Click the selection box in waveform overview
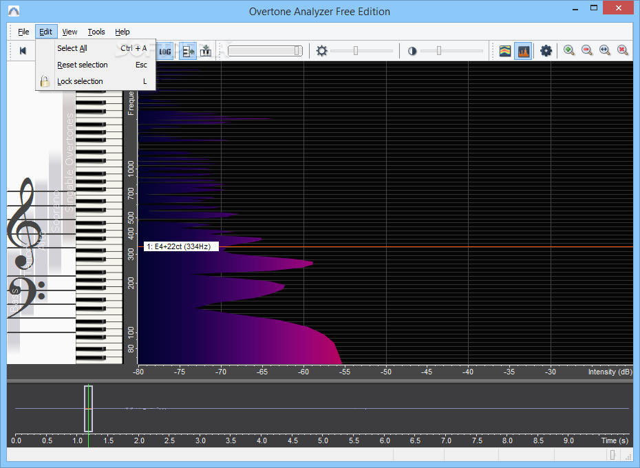This screenshot has width=640, height=468. click(x=88, y=408)
